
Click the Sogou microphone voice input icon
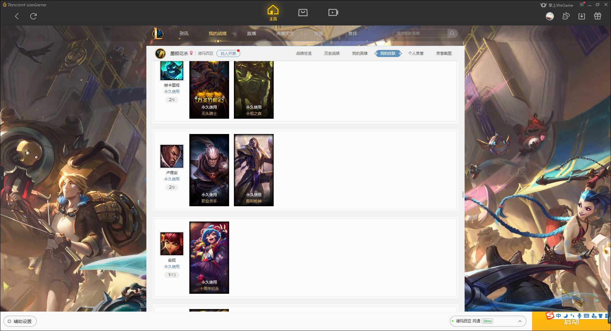(x=579, y=316)
